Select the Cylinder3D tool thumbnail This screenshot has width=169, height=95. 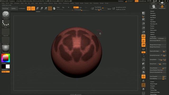(154, 7)
